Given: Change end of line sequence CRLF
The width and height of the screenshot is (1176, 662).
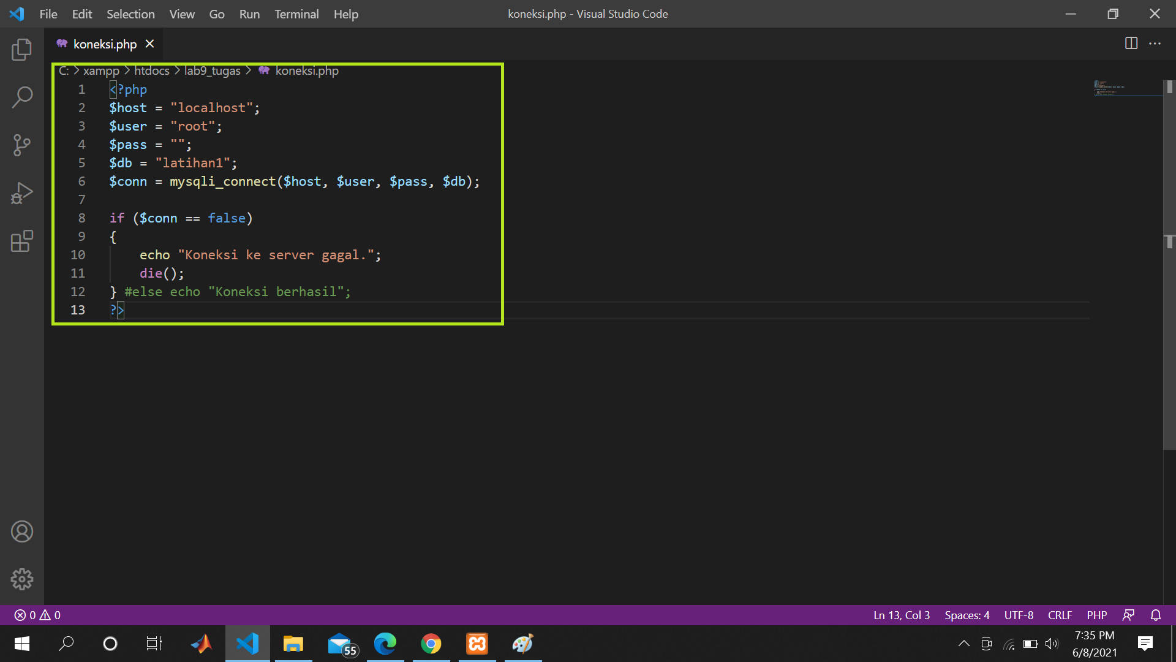Looking at the screenshot, I should click(1060, 615).
